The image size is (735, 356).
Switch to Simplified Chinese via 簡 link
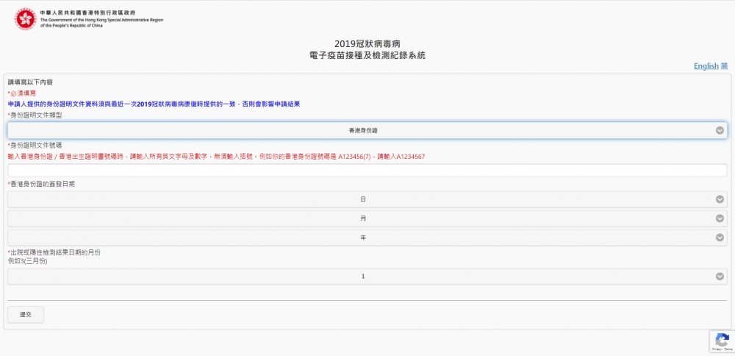(x=724, y=66)
